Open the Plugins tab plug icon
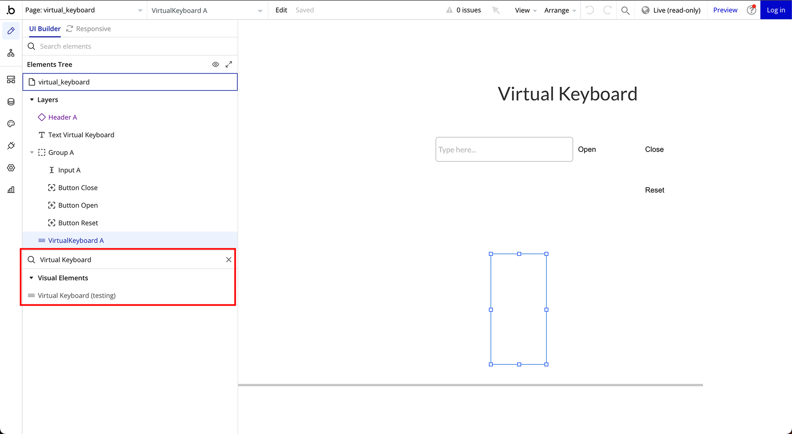The height and width of the screenshot is (434, 792). click(11, 146)
